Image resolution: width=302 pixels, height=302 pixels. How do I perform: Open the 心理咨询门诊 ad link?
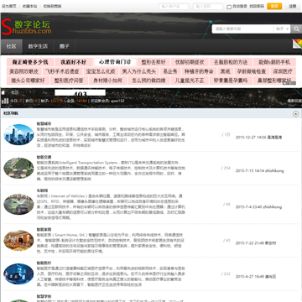(115, 62)
